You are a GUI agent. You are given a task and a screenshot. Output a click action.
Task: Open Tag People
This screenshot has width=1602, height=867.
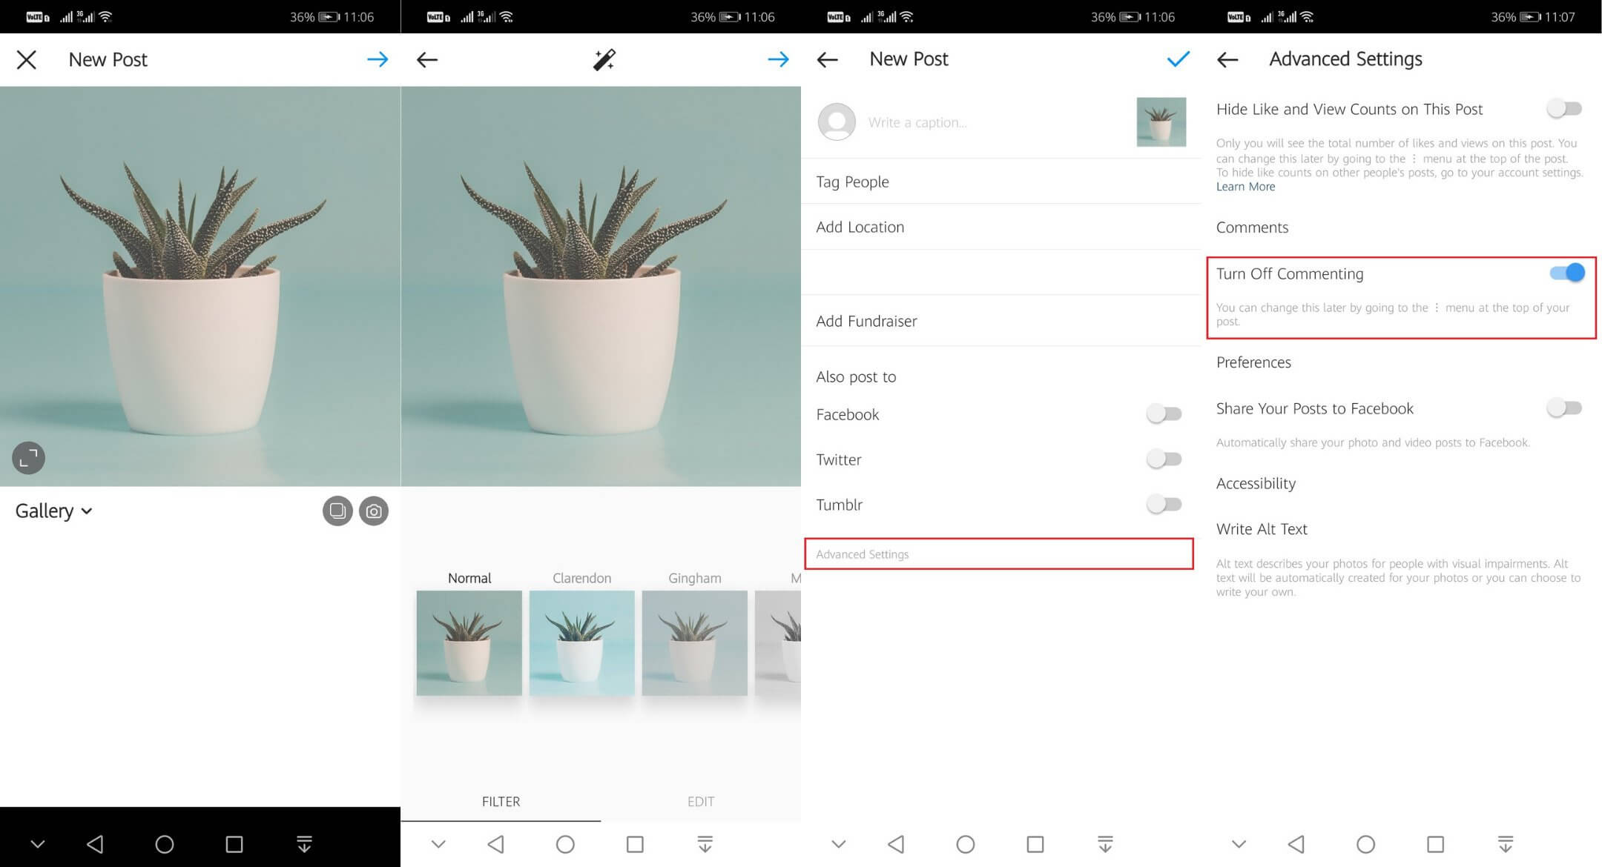pyautogui.click(x=1001, y=182)
